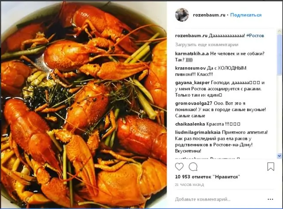The height and width of the screenshot is (209, 283).
Task: Open the #Ростов hashtag
Action: (255, 35)
